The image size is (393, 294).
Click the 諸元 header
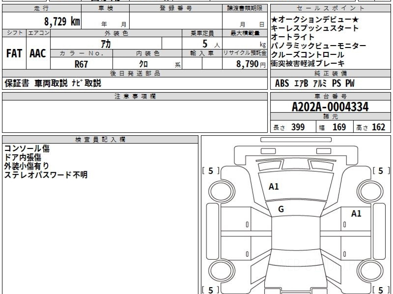pyautogui.click(x=331, y=117)
